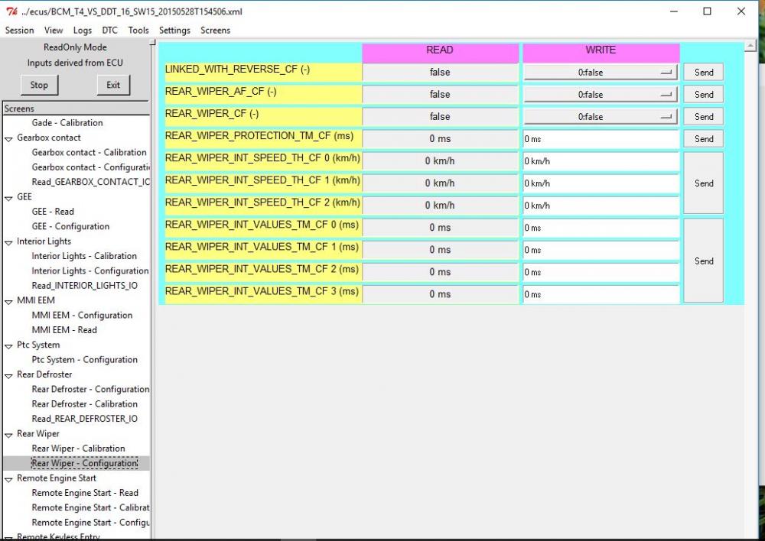Screen dimensions: 765x541
Task: Open the DTC menu
Action: click(109, 31)
